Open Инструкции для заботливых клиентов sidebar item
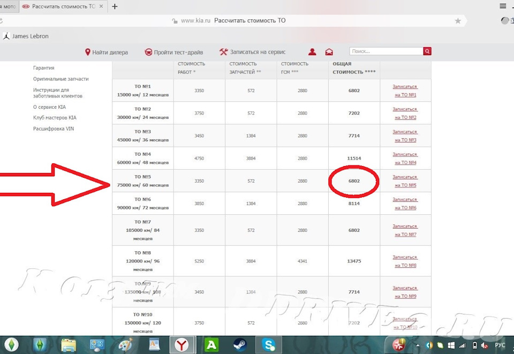This screenshot has height=354, width=514. click(x=57, y=93)
